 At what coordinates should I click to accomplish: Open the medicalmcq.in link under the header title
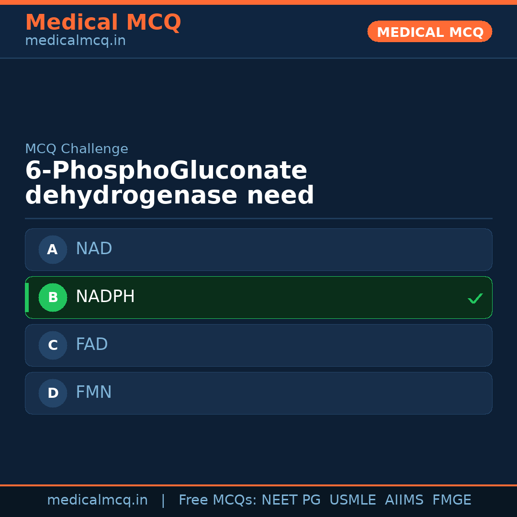click(75, 41)
